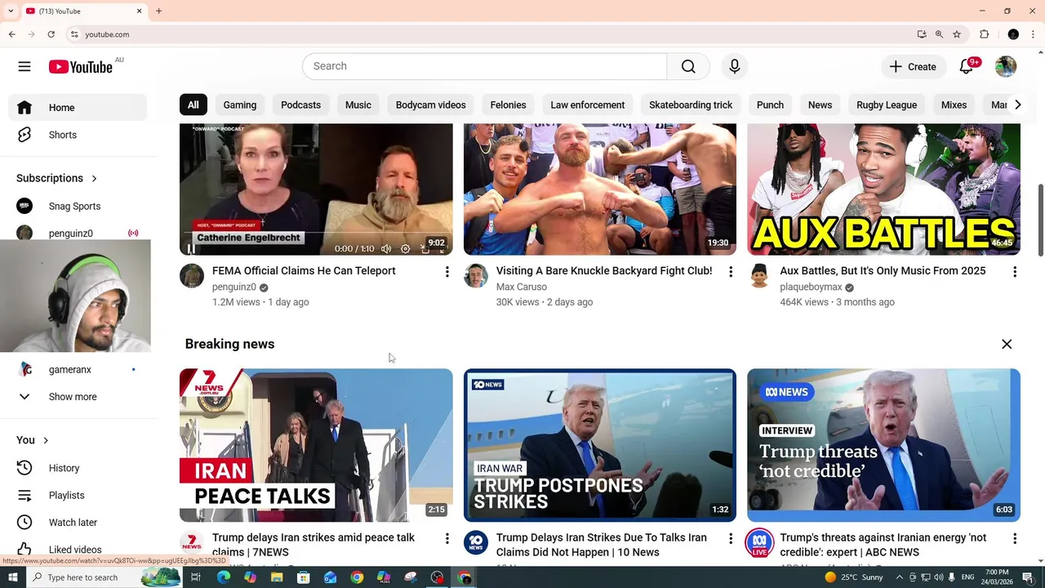Open 'FEMA Official Claims He Can Teleport' title

304,271
